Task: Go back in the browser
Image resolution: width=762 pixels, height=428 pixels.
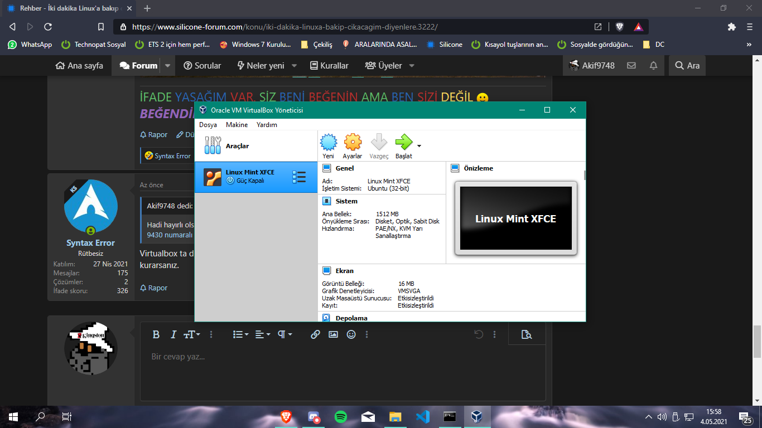Action: (12, 27)
